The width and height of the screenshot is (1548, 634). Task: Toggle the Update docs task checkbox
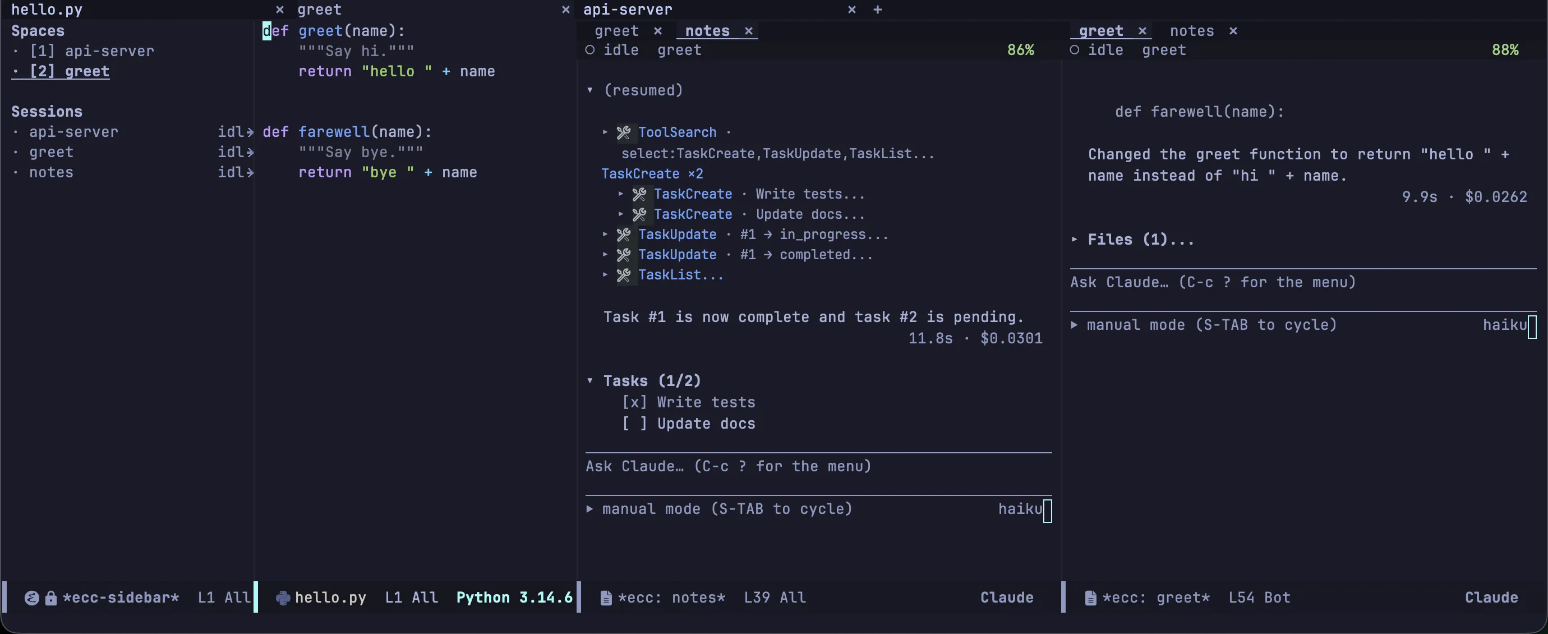click(x=634, y=424)
